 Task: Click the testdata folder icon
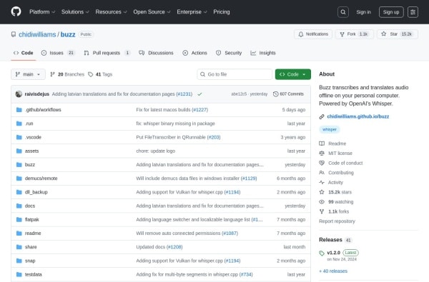tap(19, 274)
